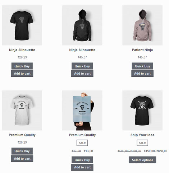Screen dimensions: 169x173
Task: Add Ninja Silhouette t-shirt to cart
Action: coord(22,74)
